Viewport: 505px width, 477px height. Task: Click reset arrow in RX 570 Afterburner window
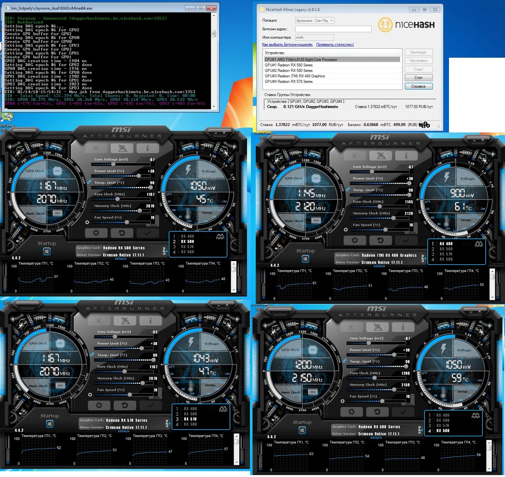coord(125,405)
